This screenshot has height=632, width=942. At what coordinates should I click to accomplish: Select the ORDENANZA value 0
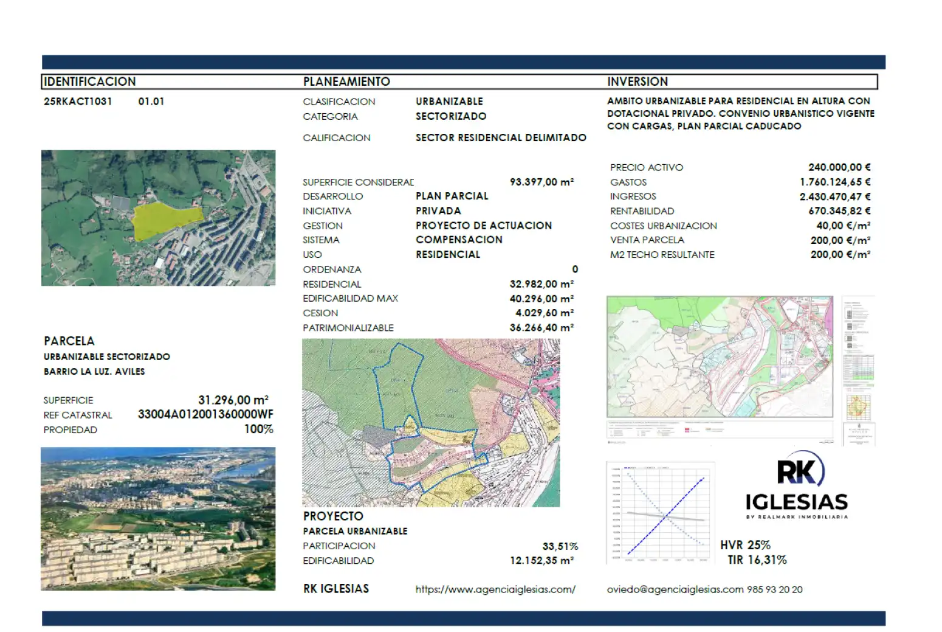pos(575,269)
